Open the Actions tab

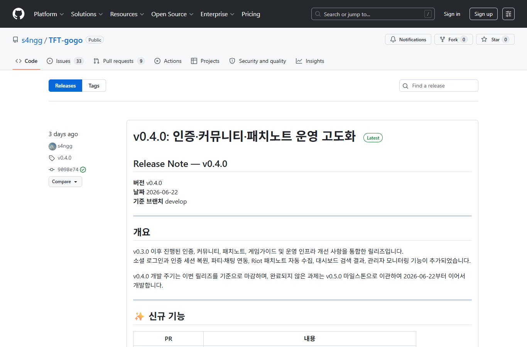[168, 61]
